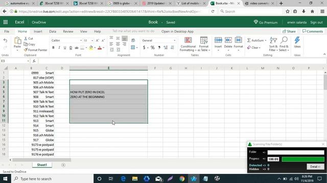Add a new sheet with plus icon
327x183 pixels.
click(63, 165)
